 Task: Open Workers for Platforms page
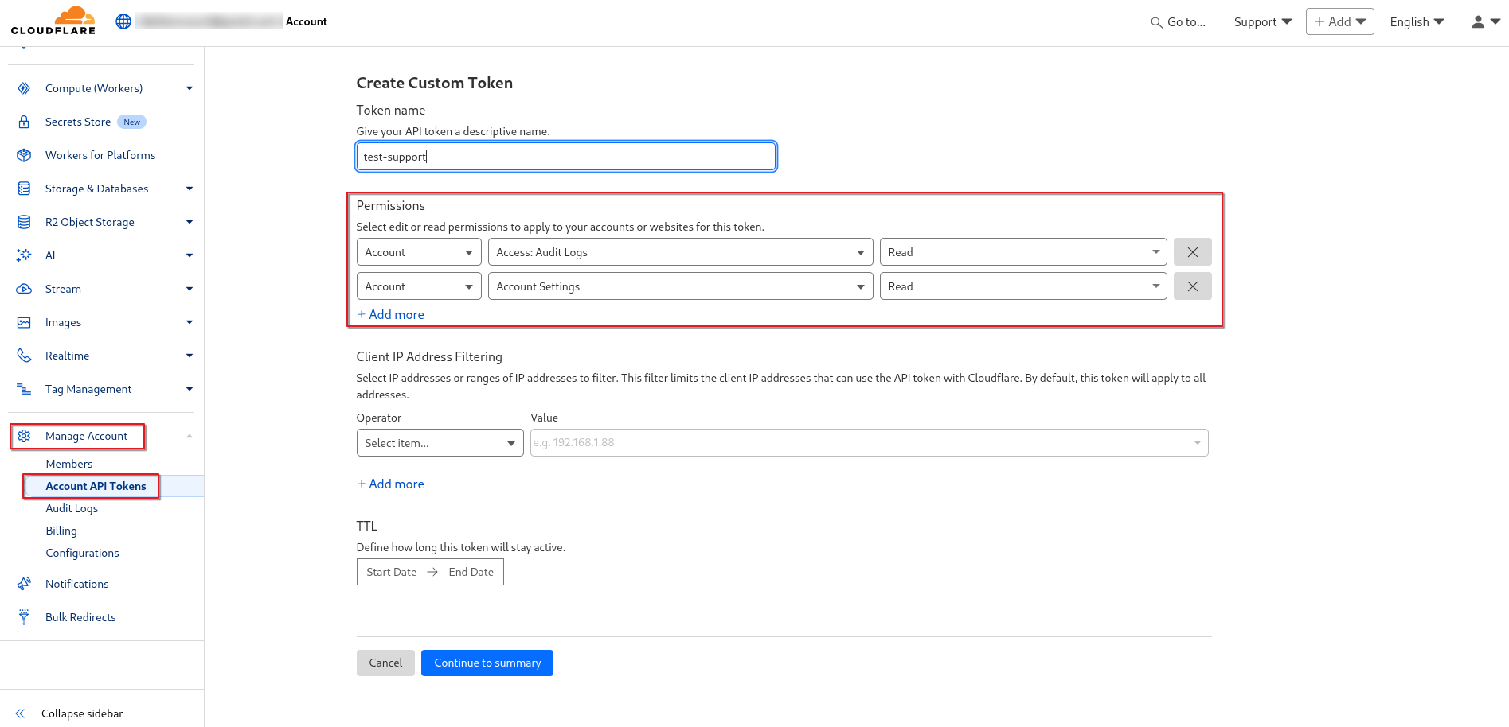pyautogui.click(x=100, y=155)
